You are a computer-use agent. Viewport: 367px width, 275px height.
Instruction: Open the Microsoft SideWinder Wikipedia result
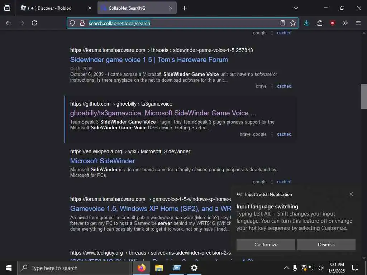pyautogui.click(x=103, y=161)
